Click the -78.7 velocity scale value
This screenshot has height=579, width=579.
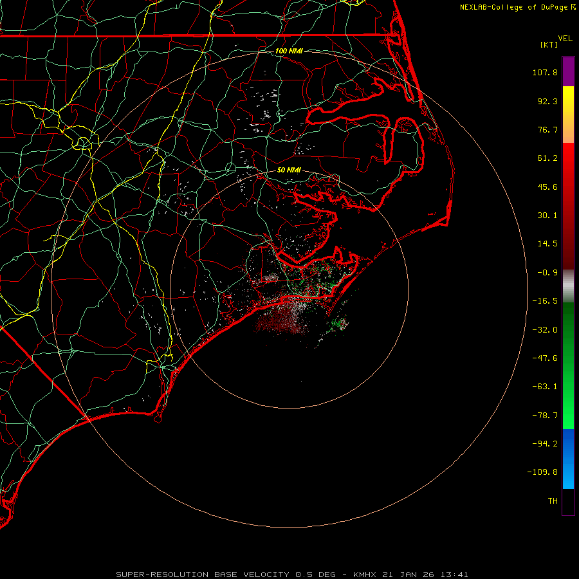545,416
